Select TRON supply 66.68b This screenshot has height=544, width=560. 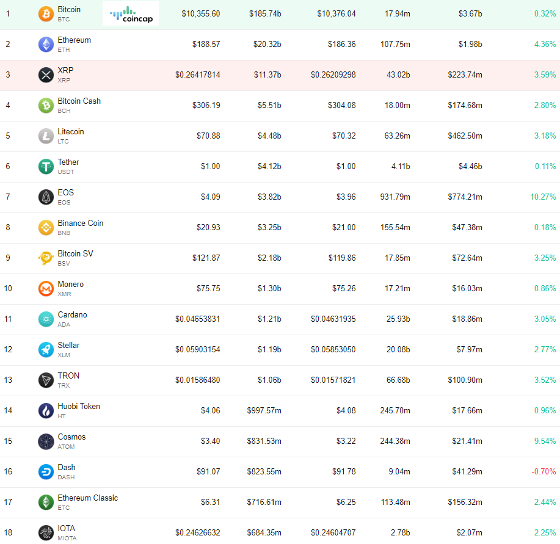coord(398,380)
